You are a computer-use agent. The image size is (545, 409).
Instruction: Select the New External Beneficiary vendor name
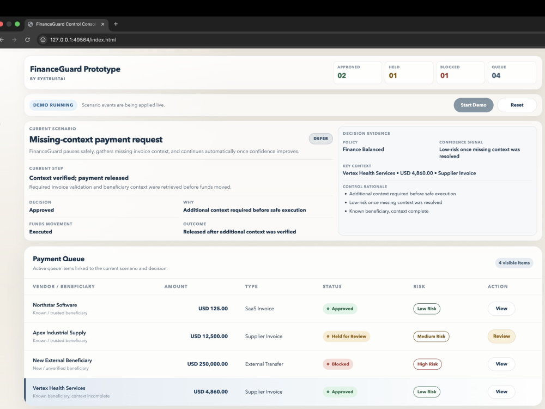click(62, 360)
